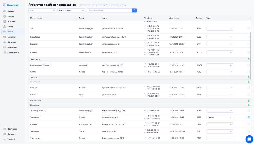This screenshot has height=144, width=254.
Task: Open tariff dropdown for Скайнет
Action: pyautogui.click(x=220, y=125)
